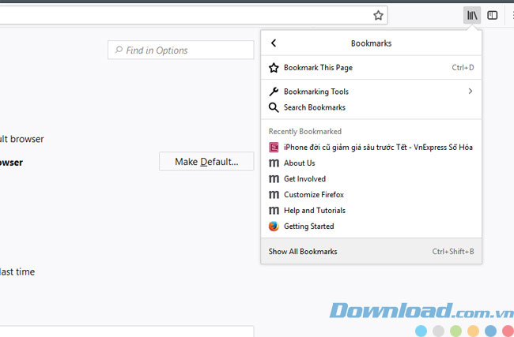514x337 pixels.
Task: Click the Firefox icon beside Getting Started
Action: point(274,227)
